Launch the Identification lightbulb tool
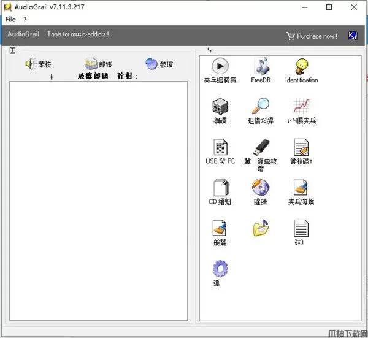This screenshot has width=368, height=338. pos(301,66)
